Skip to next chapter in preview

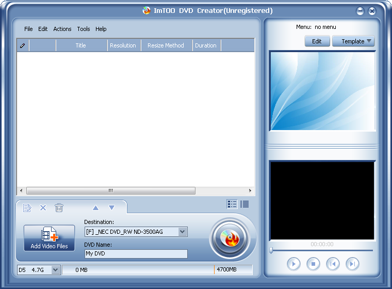[x=352, y=264]
